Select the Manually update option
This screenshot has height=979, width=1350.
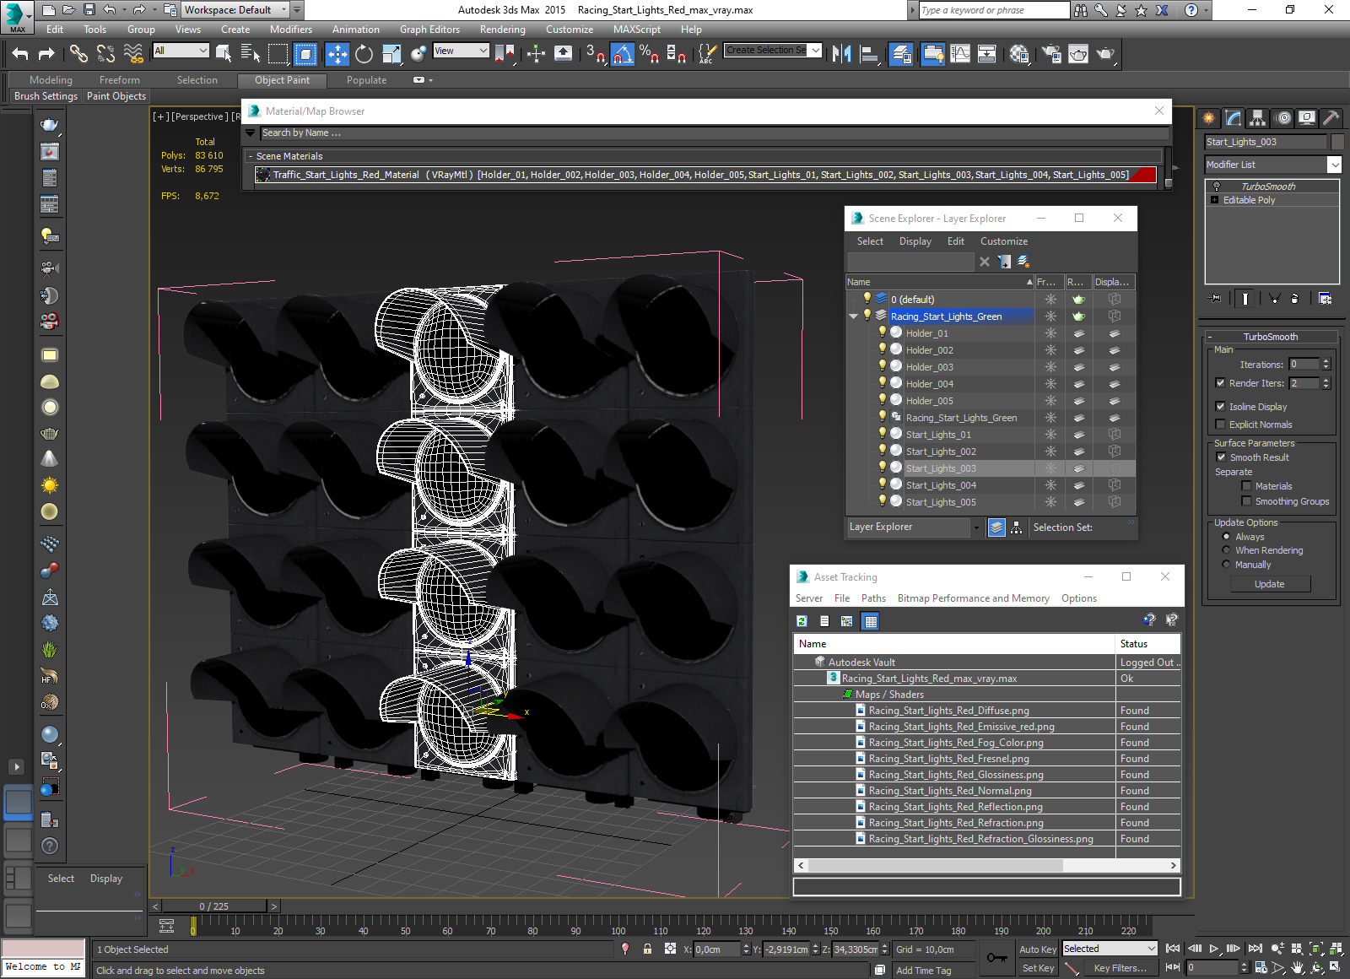coord(1226,564)
